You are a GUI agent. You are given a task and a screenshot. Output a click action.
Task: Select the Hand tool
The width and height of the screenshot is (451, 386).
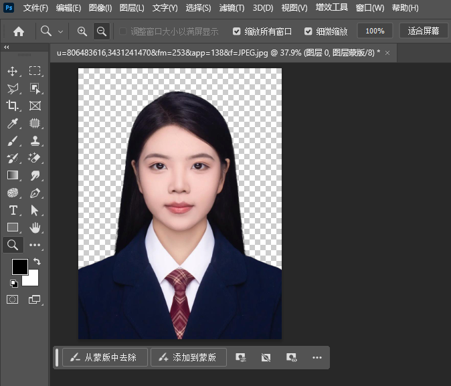click(35, 227)
